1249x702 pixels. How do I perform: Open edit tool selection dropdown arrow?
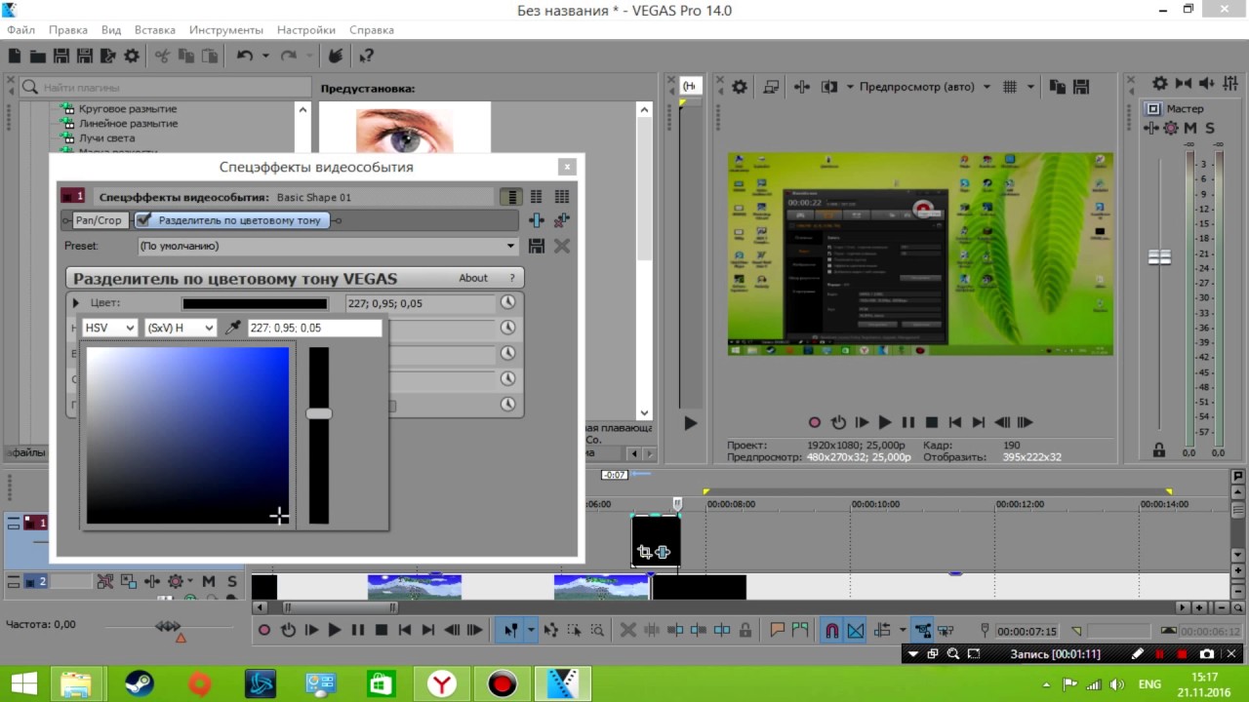(x=531, y=630)
